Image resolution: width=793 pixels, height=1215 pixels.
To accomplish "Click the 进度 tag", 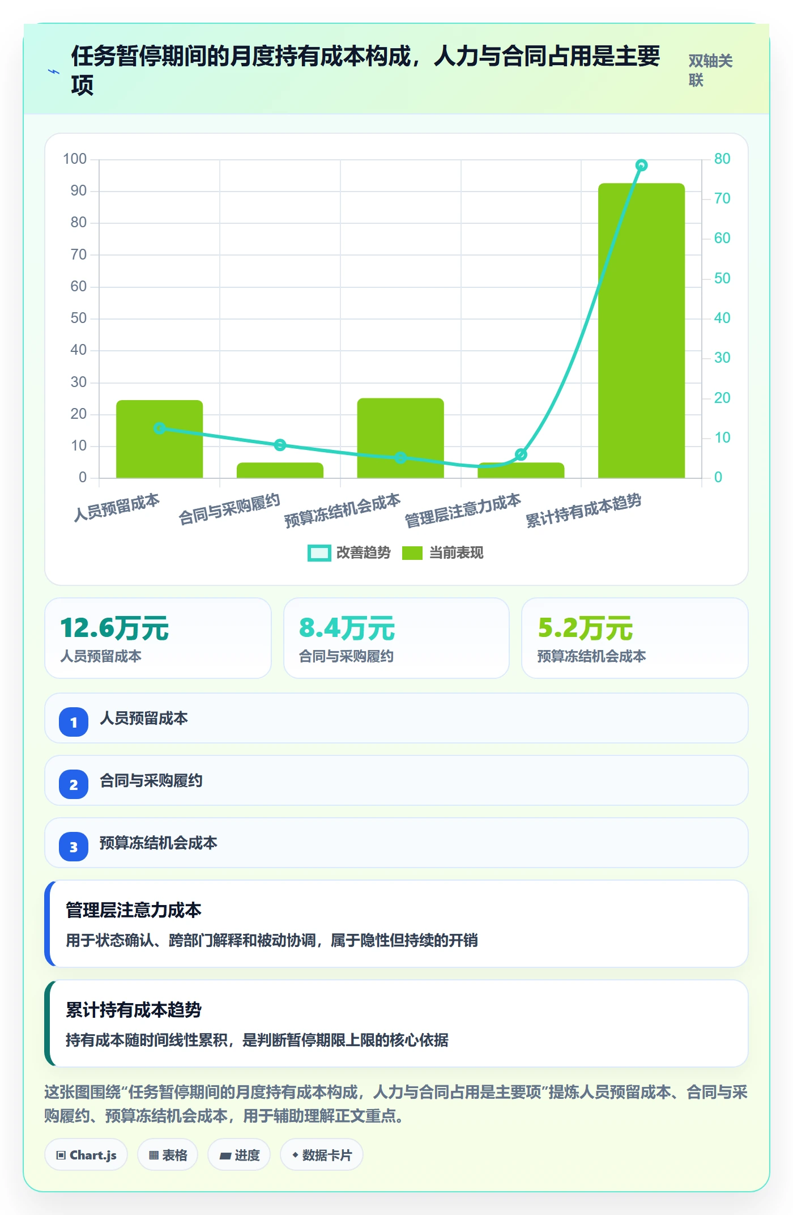I will pos(239,1155).
